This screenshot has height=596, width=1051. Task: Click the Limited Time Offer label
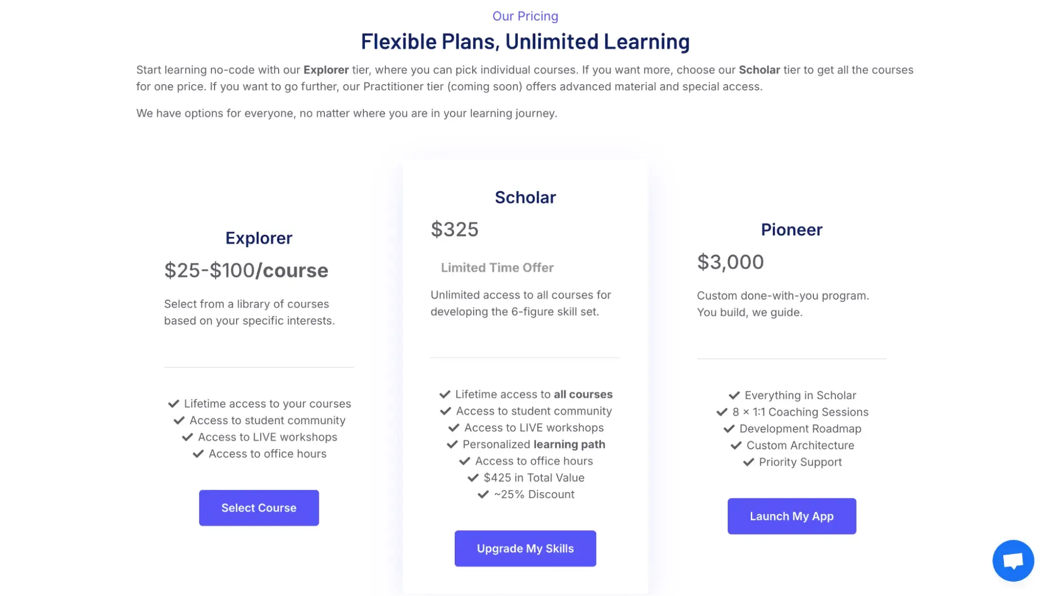tap(497, 268)
